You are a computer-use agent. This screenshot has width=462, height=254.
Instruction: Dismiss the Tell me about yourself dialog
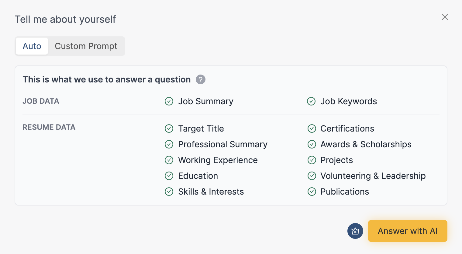[x=445, y=17]
